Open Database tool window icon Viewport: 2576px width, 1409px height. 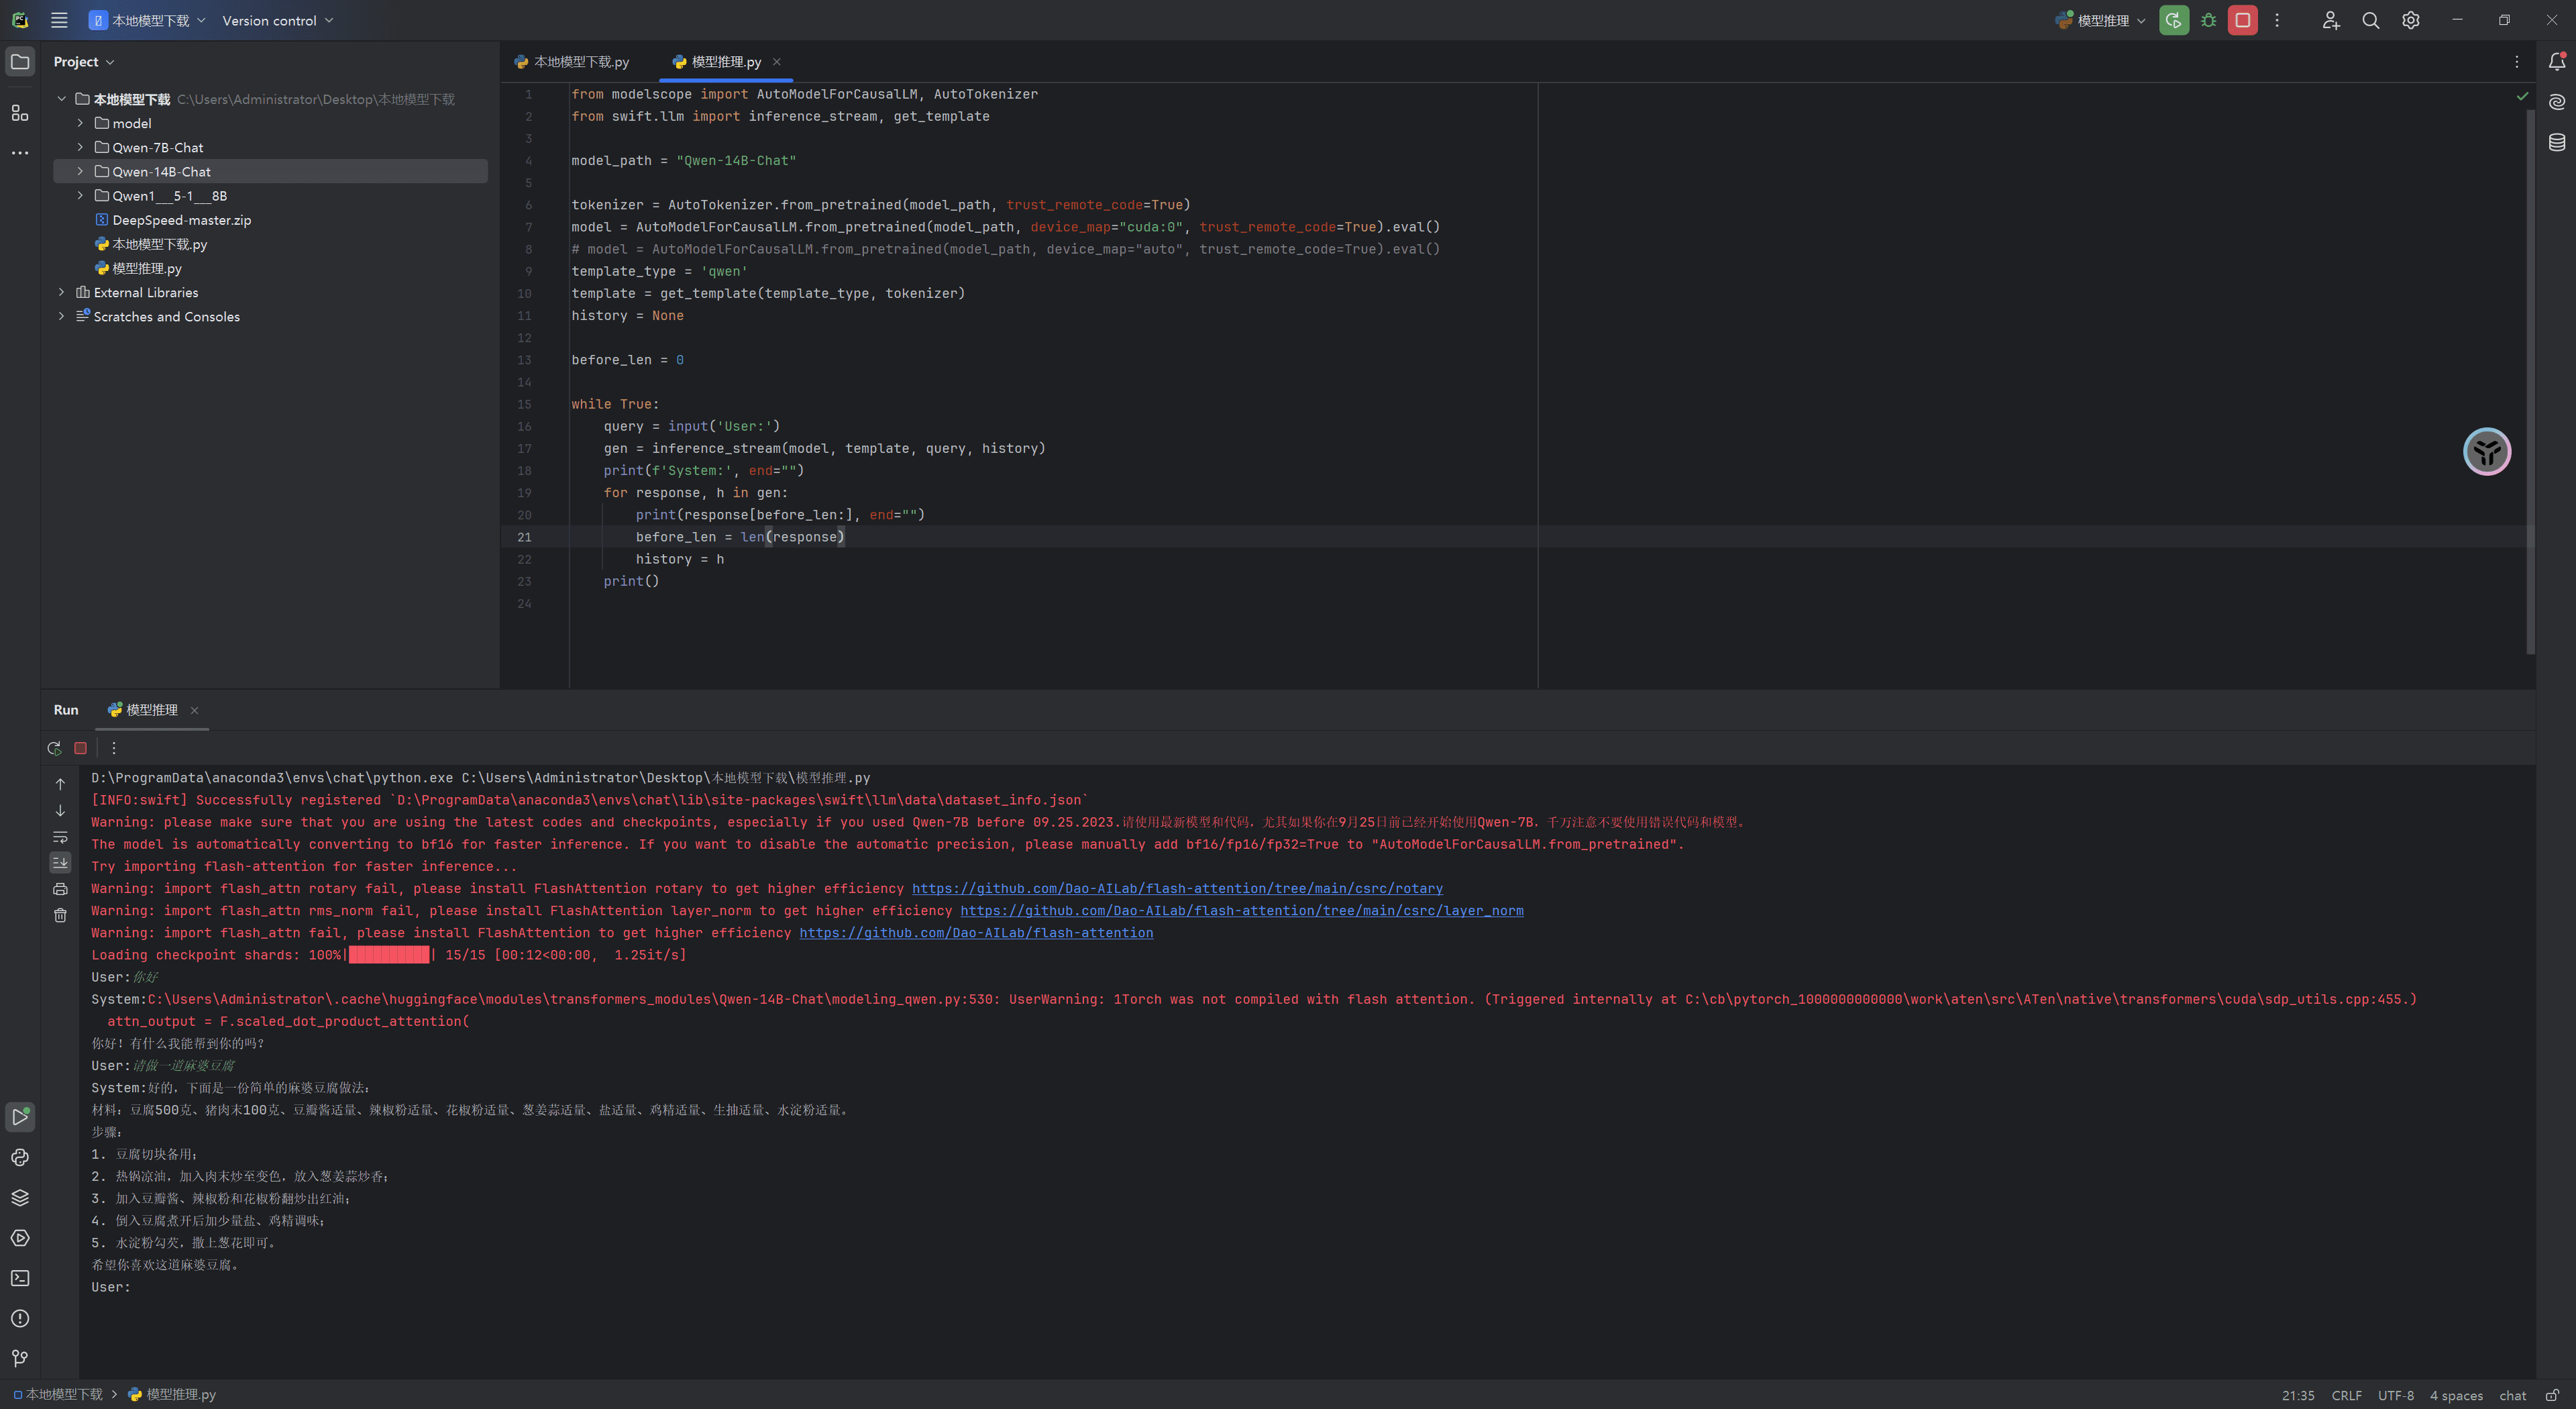pyautogui.click(x=2557, y=142)
